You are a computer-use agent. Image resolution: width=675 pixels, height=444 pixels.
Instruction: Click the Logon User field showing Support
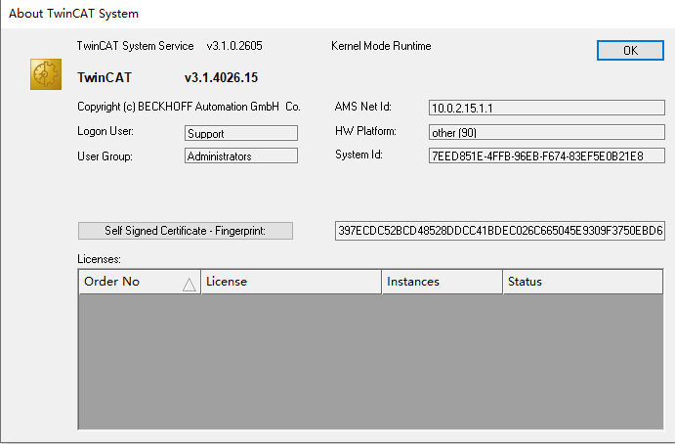(241, 133)
